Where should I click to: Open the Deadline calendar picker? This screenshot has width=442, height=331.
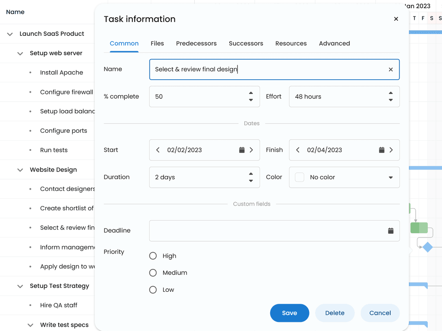(x=391, y=231)
